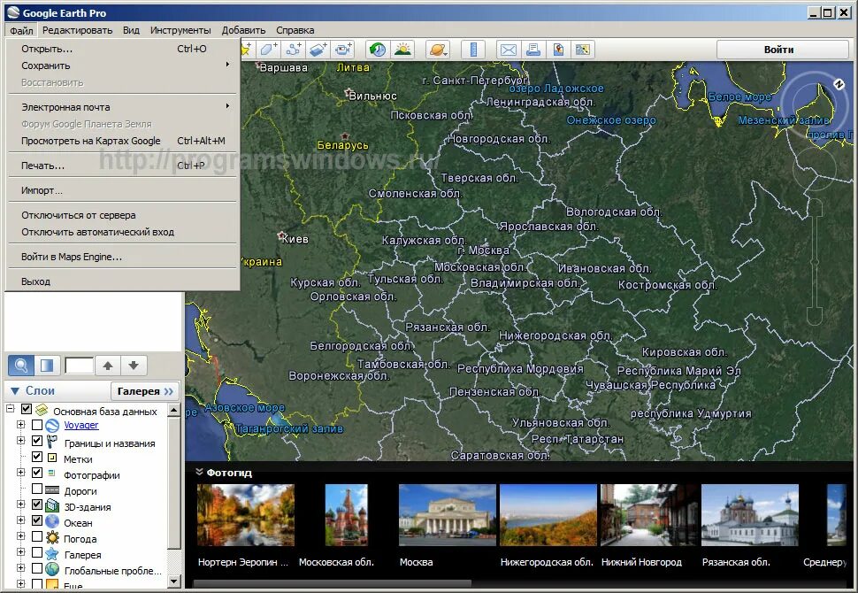
Task: Click View in Google Maps toolbar icon
Action: coord(583,50)
